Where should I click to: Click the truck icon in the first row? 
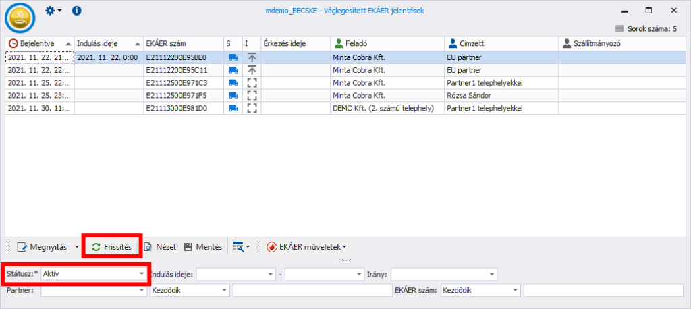(x=233, y=57)
